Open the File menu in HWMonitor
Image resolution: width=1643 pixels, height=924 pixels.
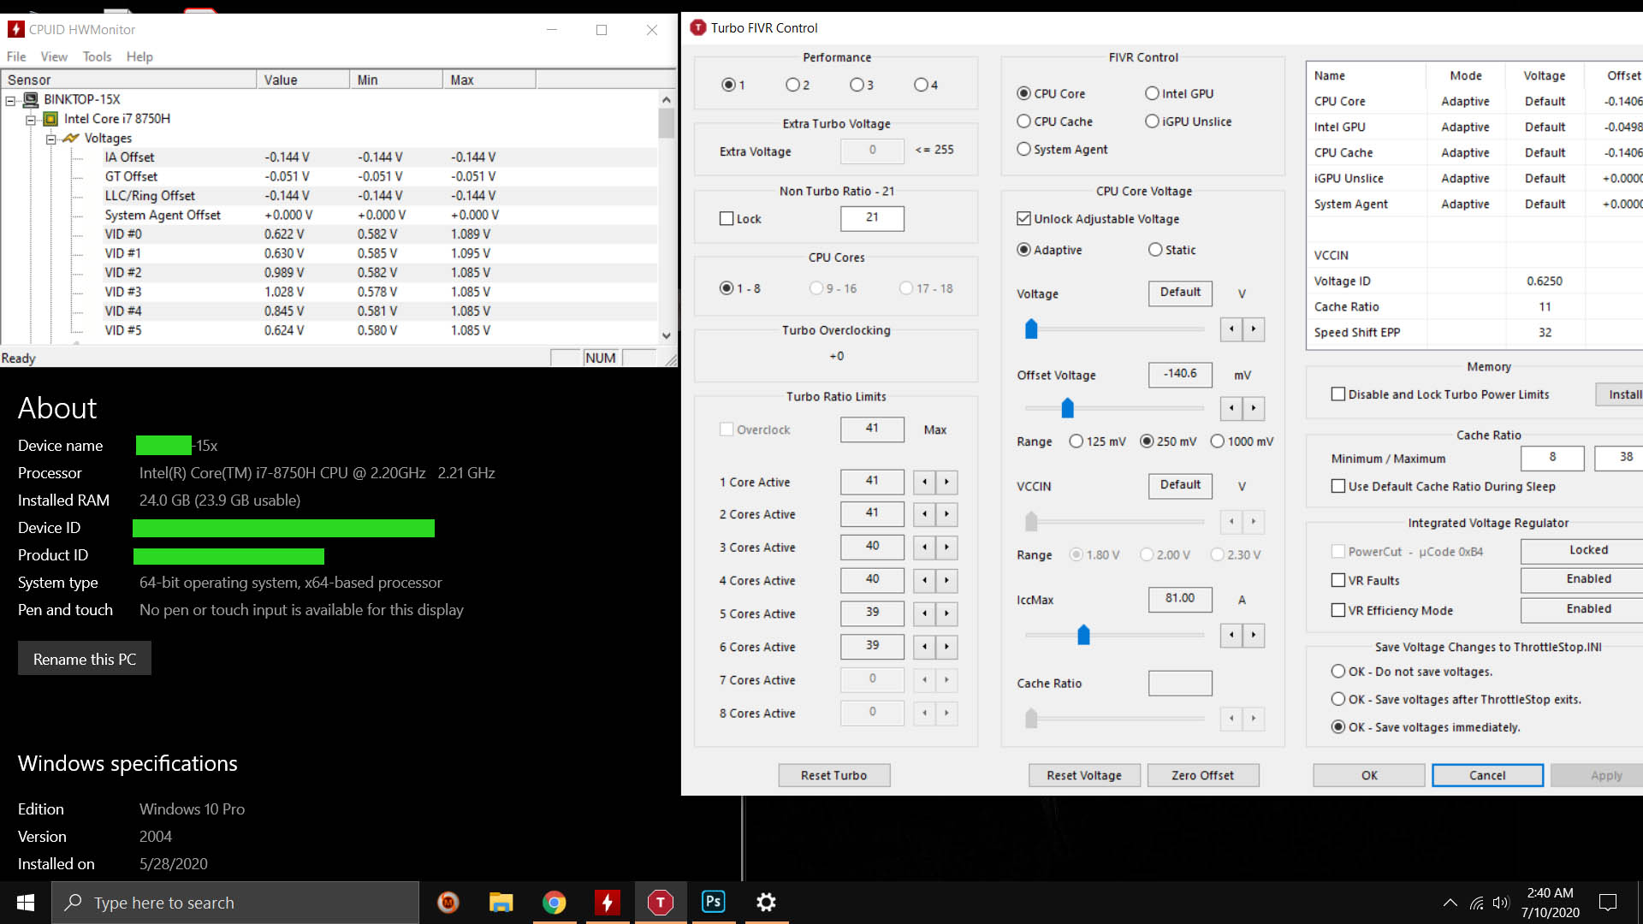click(x=16, y=56)
